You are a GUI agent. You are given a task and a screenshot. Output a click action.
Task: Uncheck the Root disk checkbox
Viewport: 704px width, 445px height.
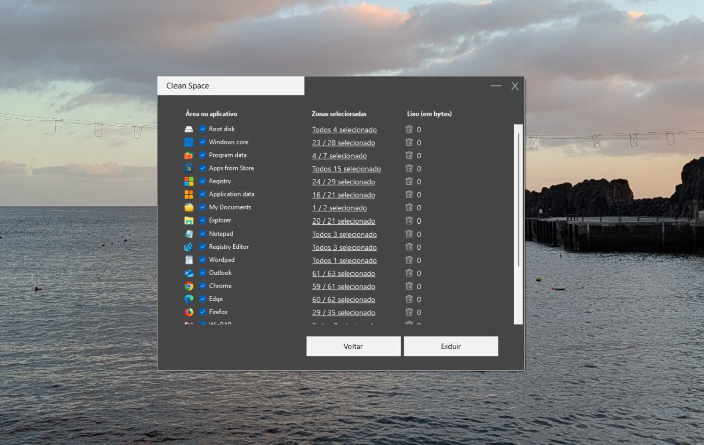pyautogui.click(x=203, y=129)
